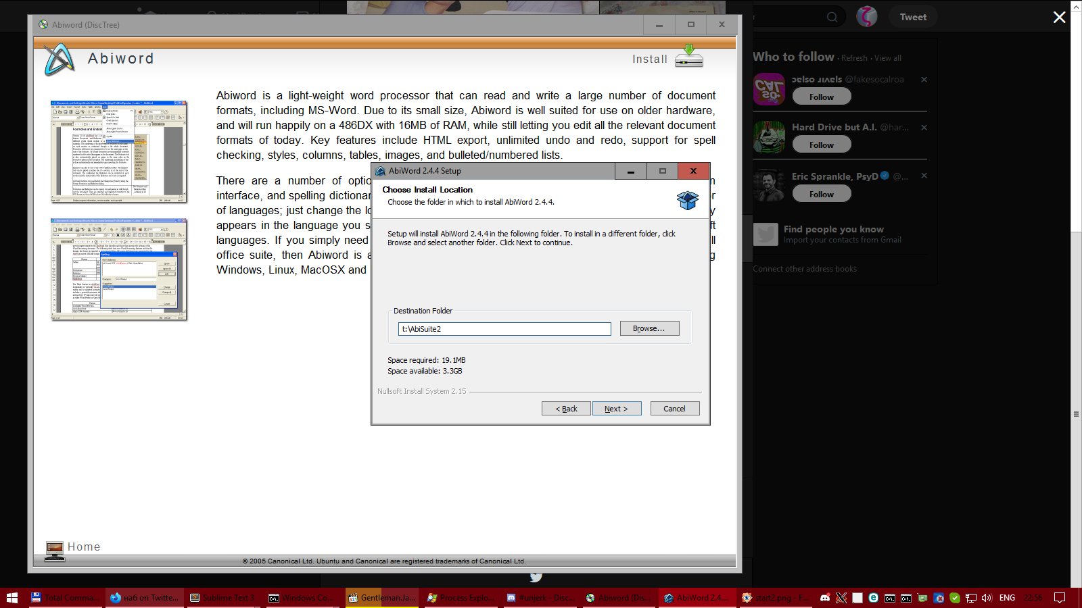Cancel the AbiWord 2.4.4 setup
Screen dimensions: 1082x608
pyautogui.click(x=674, y=409)
